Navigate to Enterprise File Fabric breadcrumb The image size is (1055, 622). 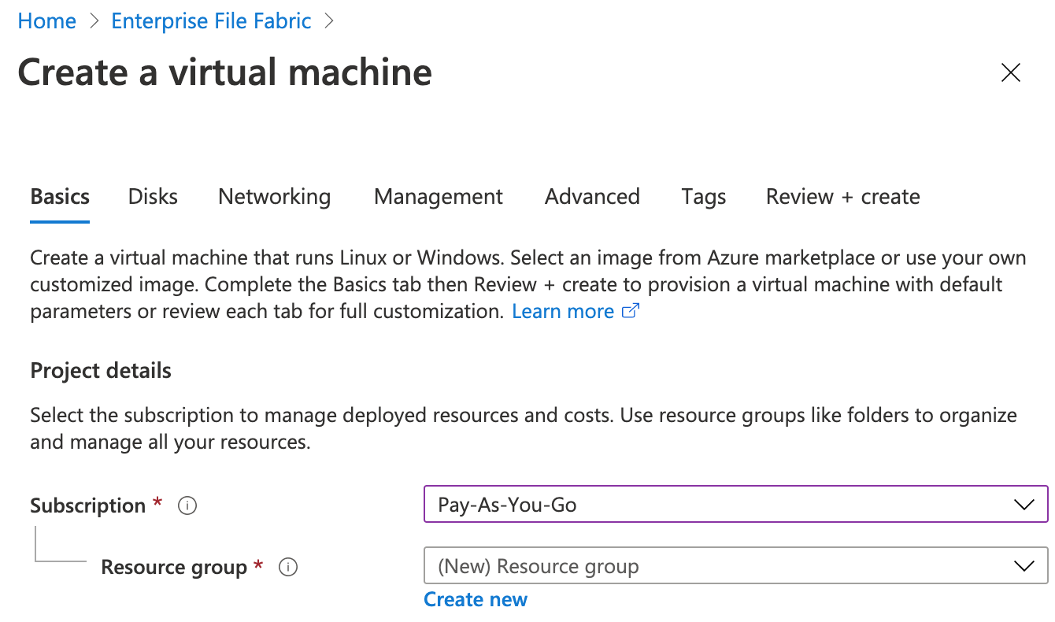coord(211,21)
